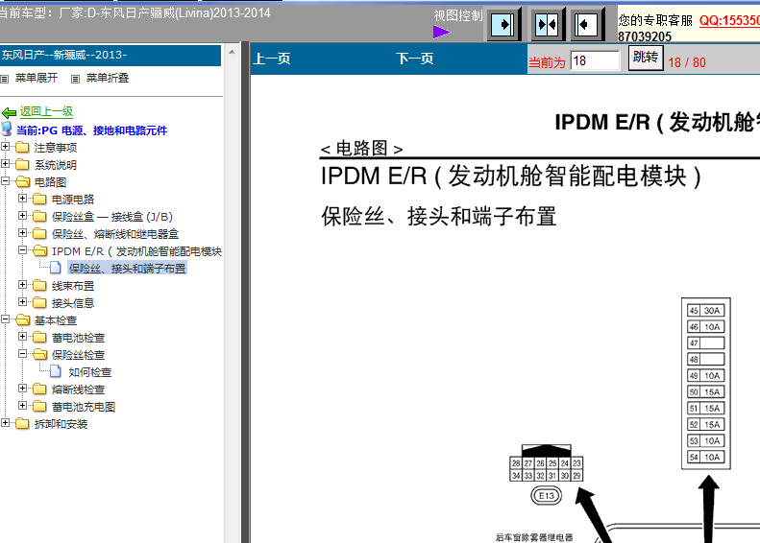
Task: Click the document icon for 保险丝、接头和端子布置
Action: 56,268
